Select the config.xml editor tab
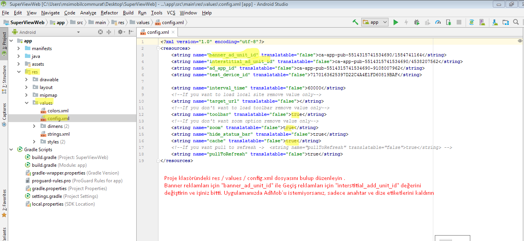The image size is (524, 241). [x=158, y=32]
